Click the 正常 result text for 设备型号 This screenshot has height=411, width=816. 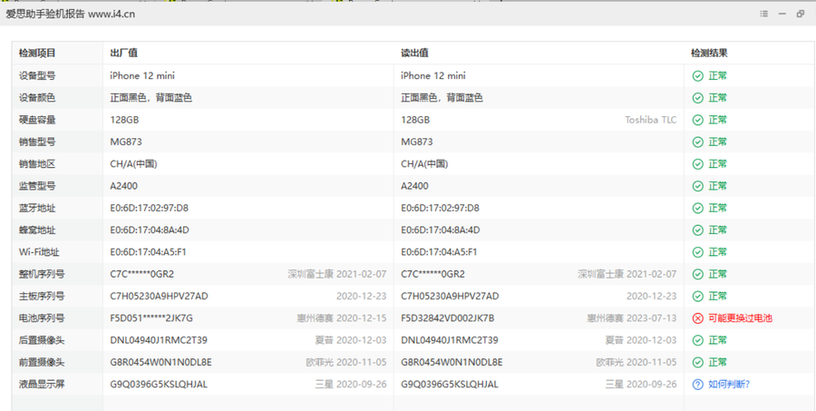[x=718, y=76]
